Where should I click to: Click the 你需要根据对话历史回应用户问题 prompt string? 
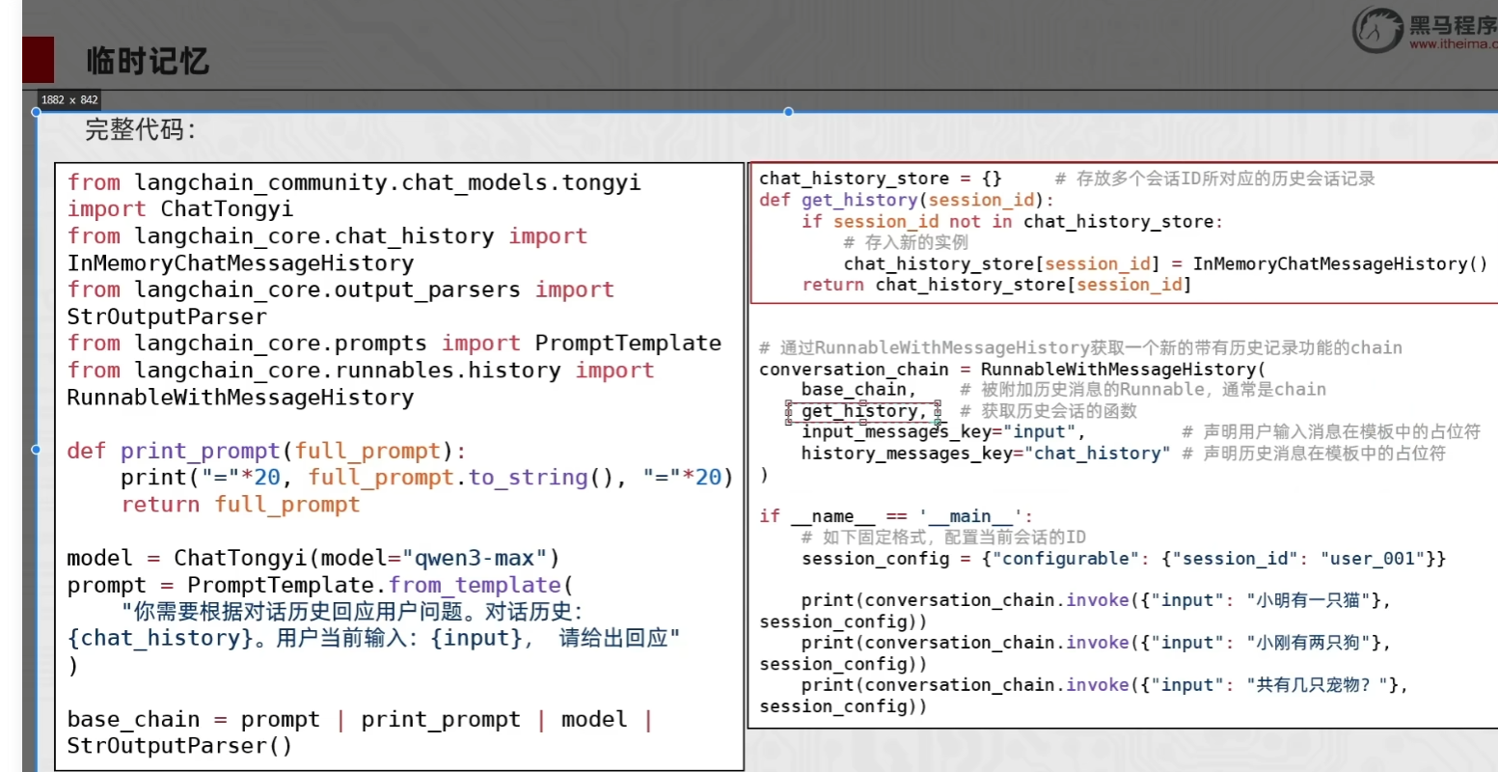352,612
